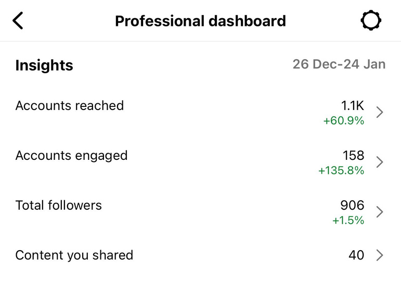
Task: Select the Content you shared label
Action: [x=74, y=255]
